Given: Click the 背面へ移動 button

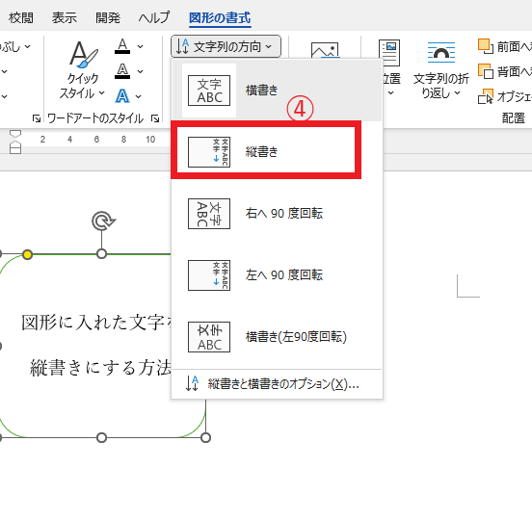Looking at the screenshot, I should click(x=504, y=71).
